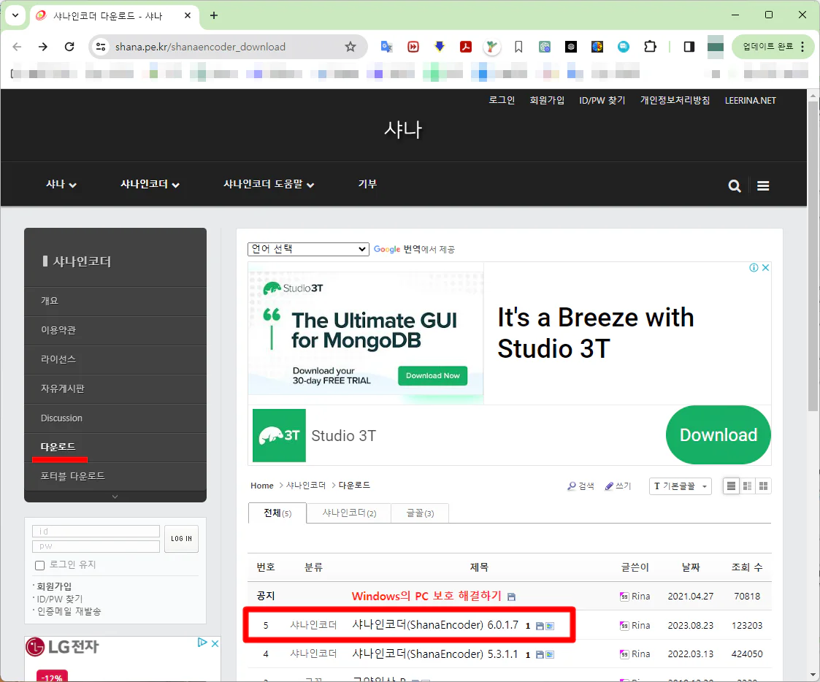Open 포터블 다운로드 in the sidebar

(x=115, y=476)
